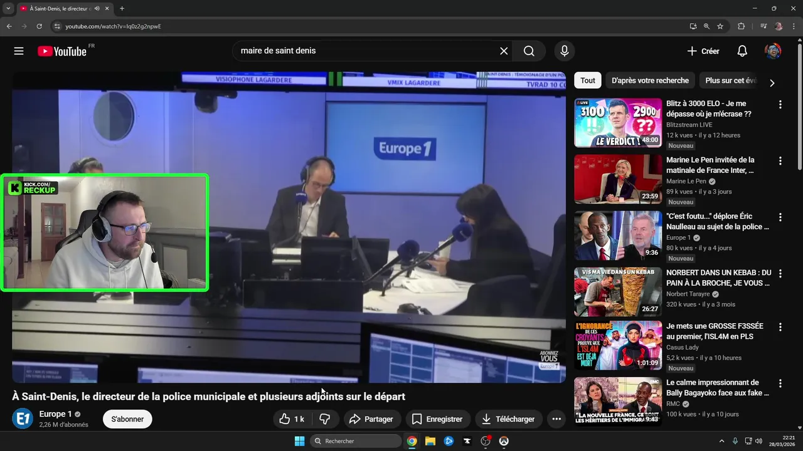Open the browser extensions puzzle icon

(x=742, y=26)
